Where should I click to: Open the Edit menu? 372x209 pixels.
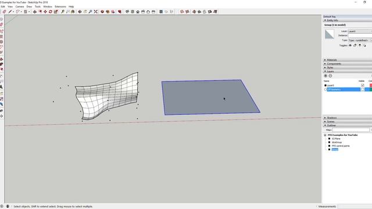tap(3, 6)
